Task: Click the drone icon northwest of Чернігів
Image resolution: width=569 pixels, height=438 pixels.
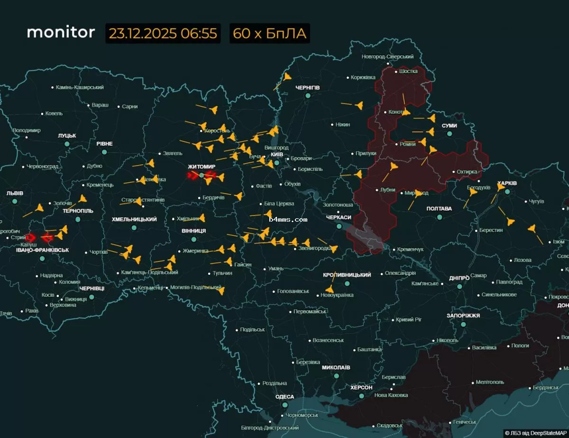Action: [x=287, y=77]
